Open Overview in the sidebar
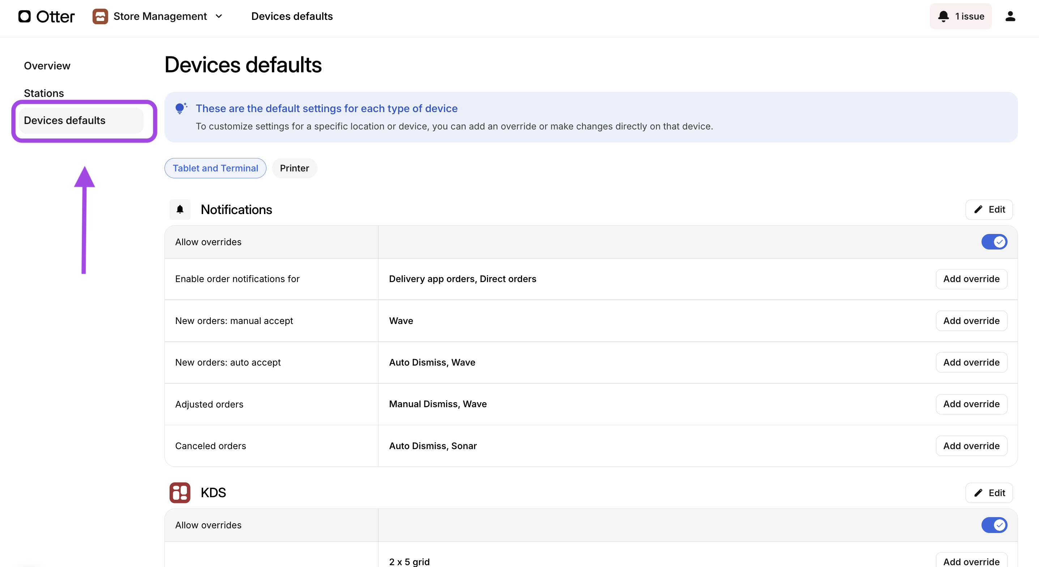The image size is (1039, 567). [47, 66]
